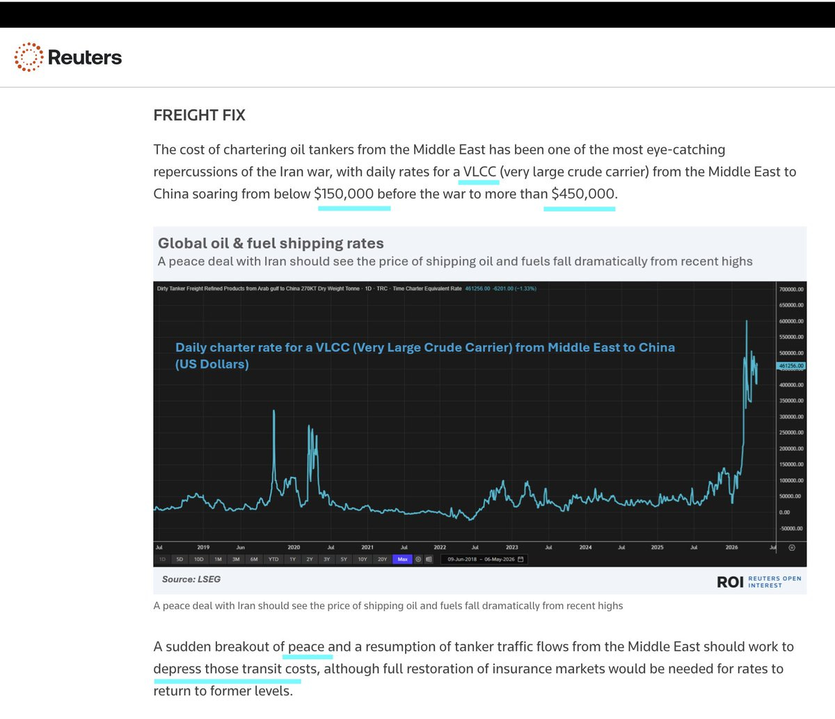Click the round settings icon beside Max

(x=418, y=559)
